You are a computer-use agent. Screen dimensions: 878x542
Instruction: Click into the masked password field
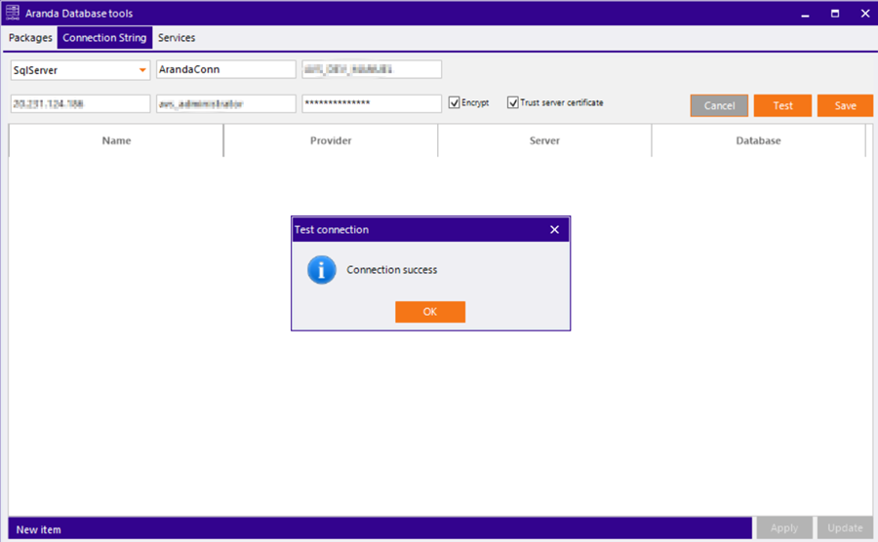click(371, 103)
